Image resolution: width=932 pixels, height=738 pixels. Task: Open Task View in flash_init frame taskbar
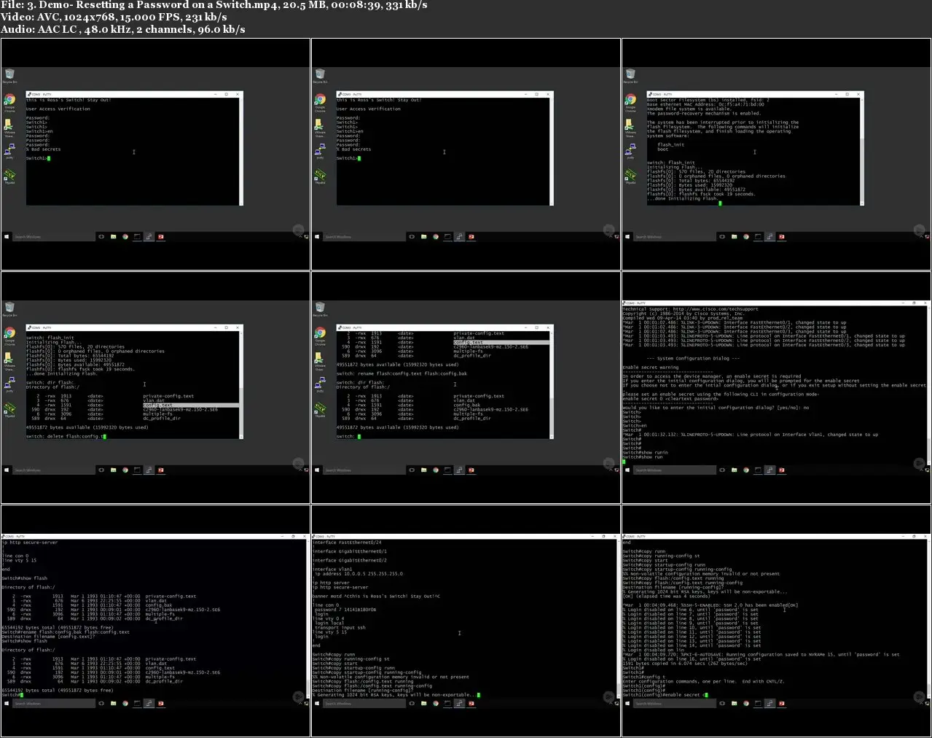[722, 236]
